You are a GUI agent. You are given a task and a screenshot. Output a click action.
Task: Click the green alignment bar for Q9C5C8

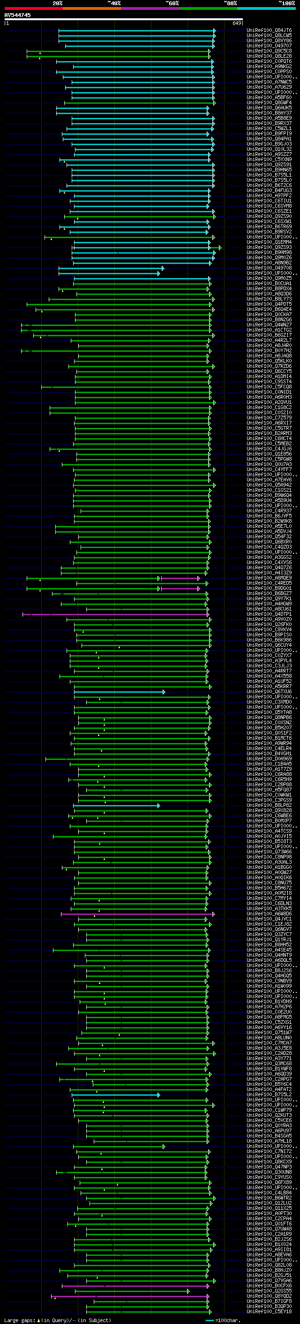[119, 51]
